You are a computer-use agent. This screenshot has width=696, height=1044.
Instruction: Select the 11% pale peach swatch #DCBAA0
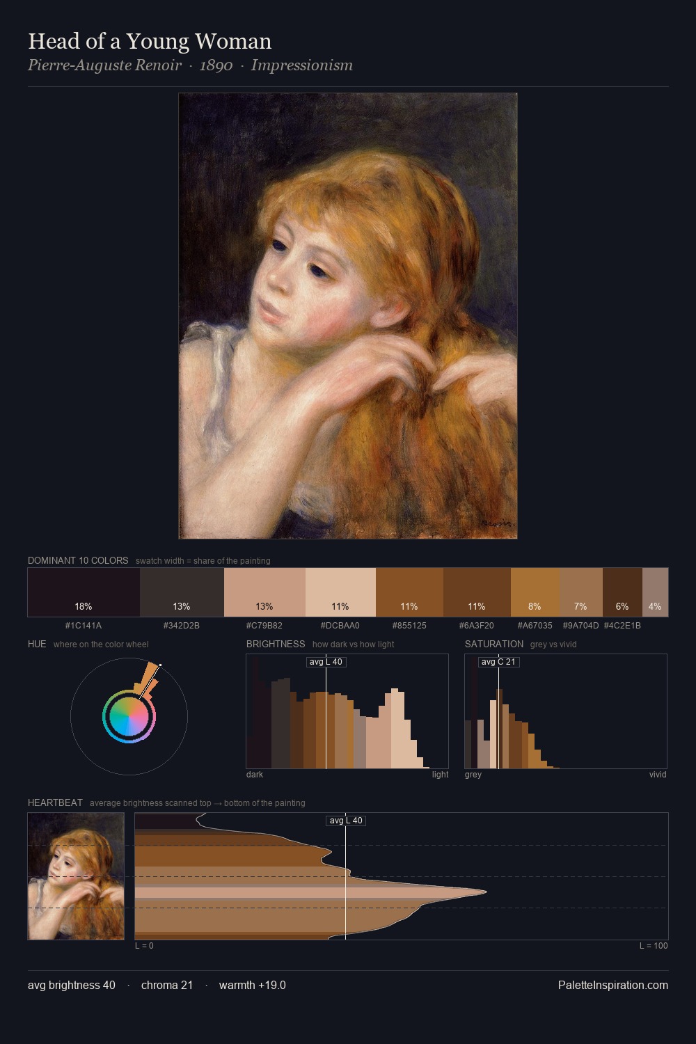(340, 592)
